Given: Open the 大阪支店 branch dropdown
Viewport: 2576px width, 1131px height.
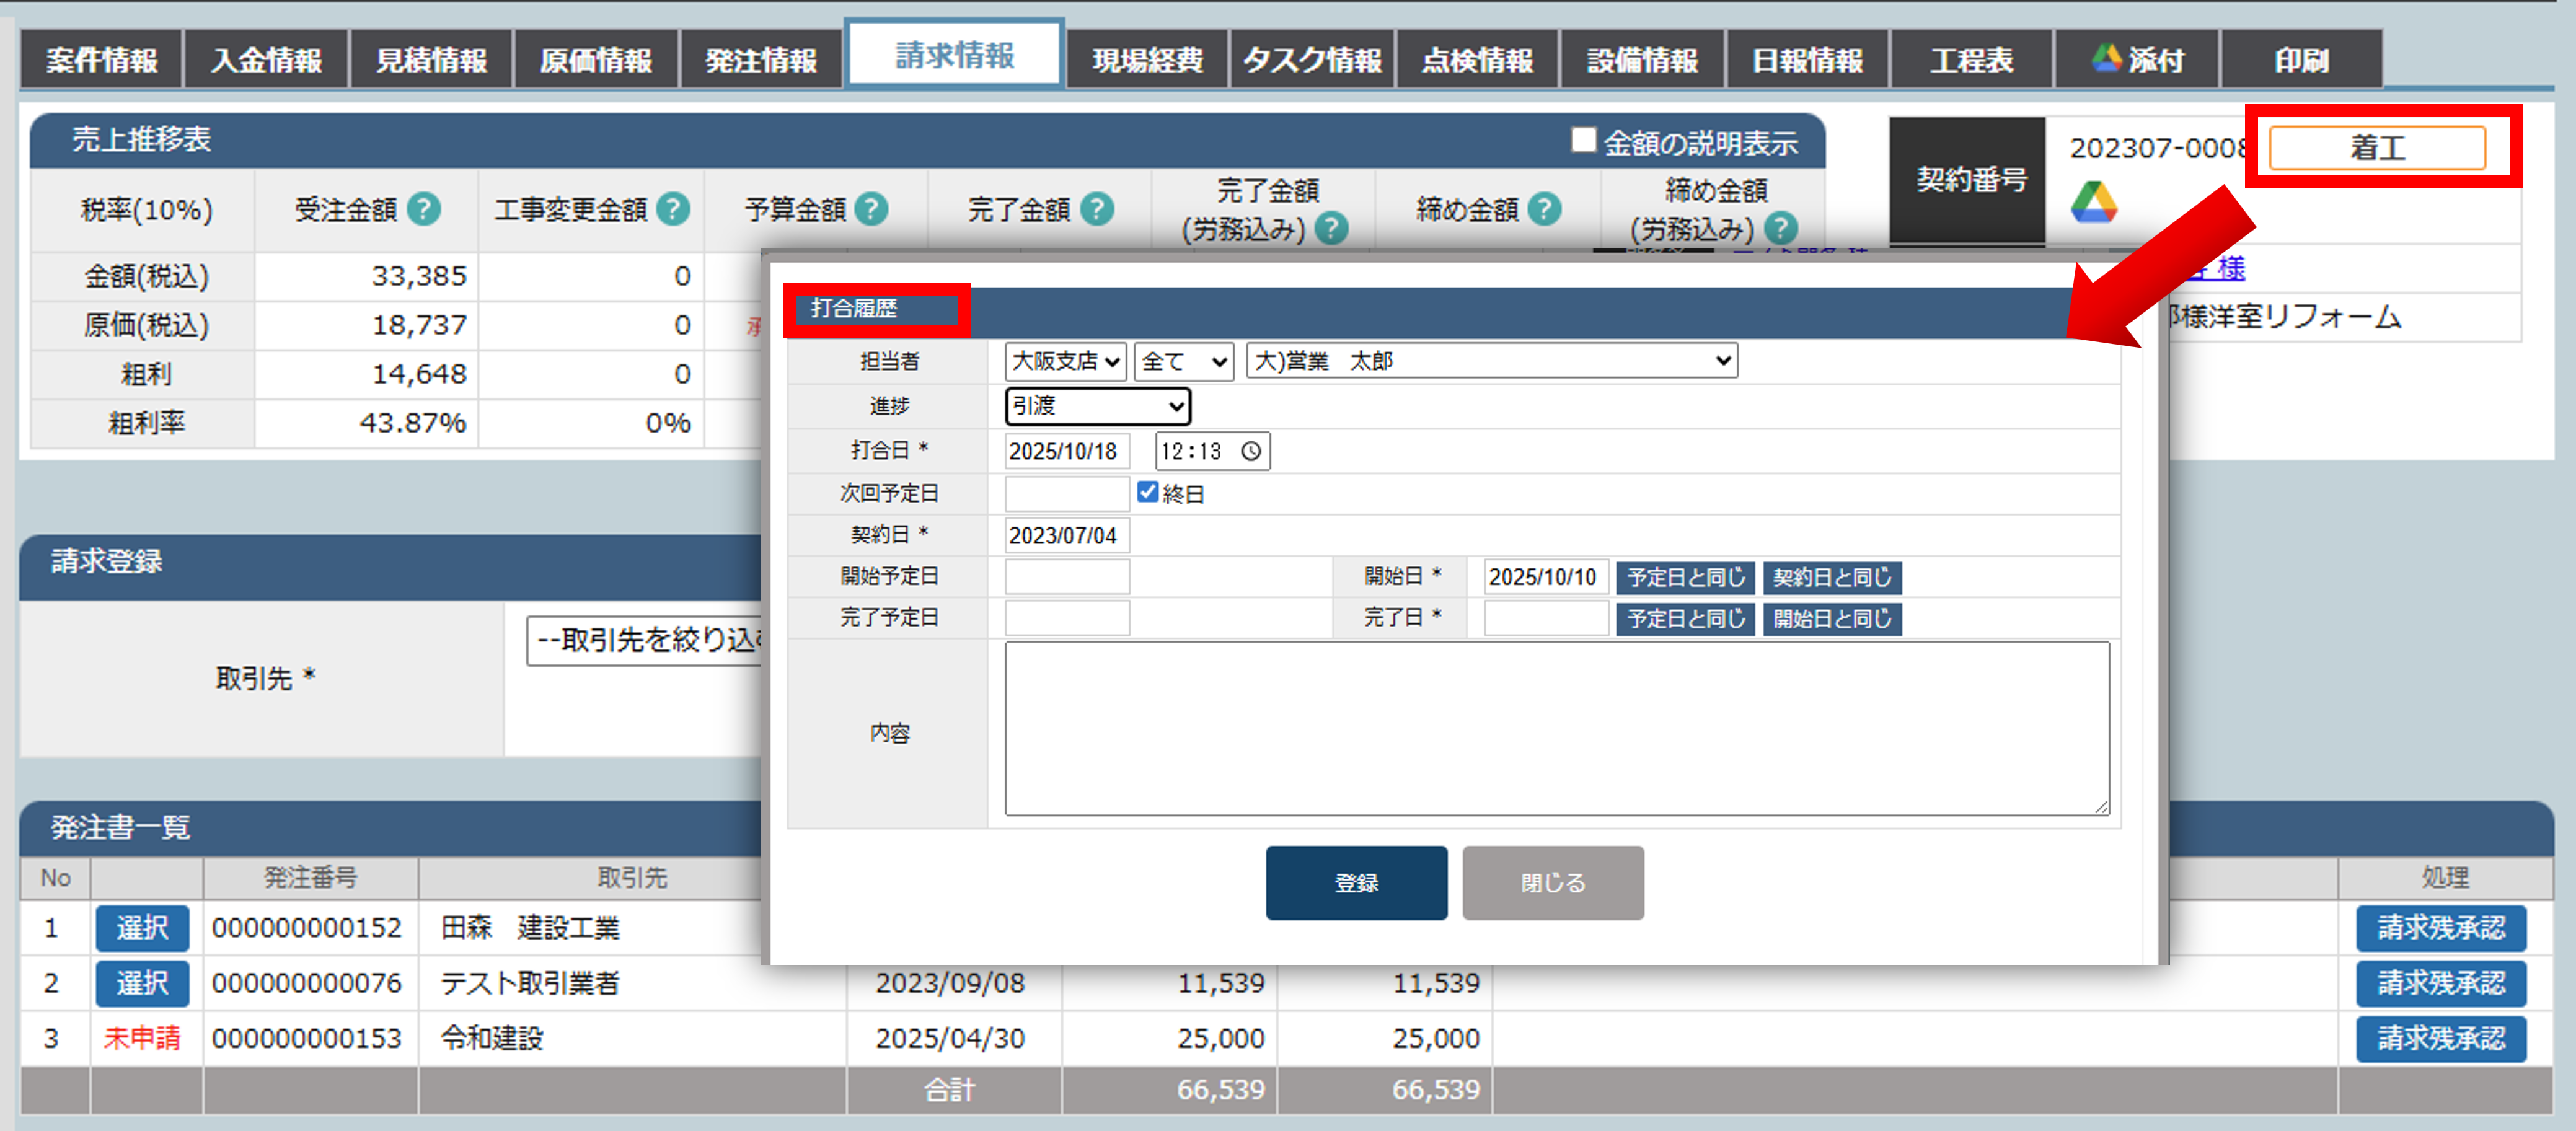Looking at the screenshot, I should click(1065, 361).
